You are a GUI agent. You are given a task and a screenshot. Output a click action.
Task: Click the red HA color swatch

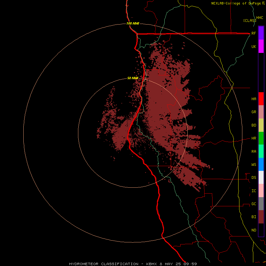(261, 99)
